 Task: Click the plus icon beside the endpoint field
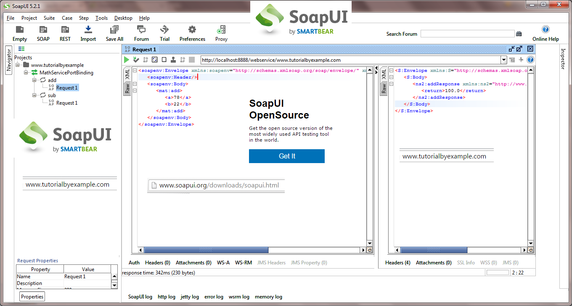(x=521, y=60)
